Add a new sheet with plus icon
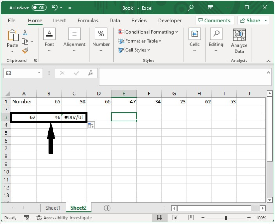The width and height of the screenshot is (275, 224). click(x=107, y=208)
